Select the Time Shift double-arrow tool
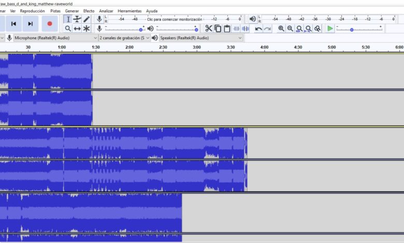This screenshot has width=404, height=243. pos(77,28)
